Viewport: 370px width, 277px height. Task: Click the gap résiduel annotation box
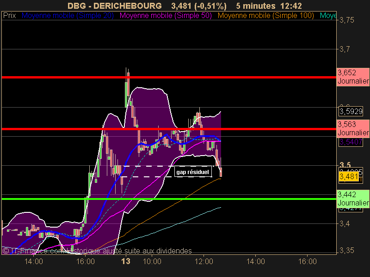pos(193,172)
